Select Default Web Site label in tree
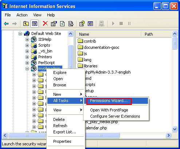The height and width of the screenshot is (149, 180). pyautogui.click(x=46, y=34)
